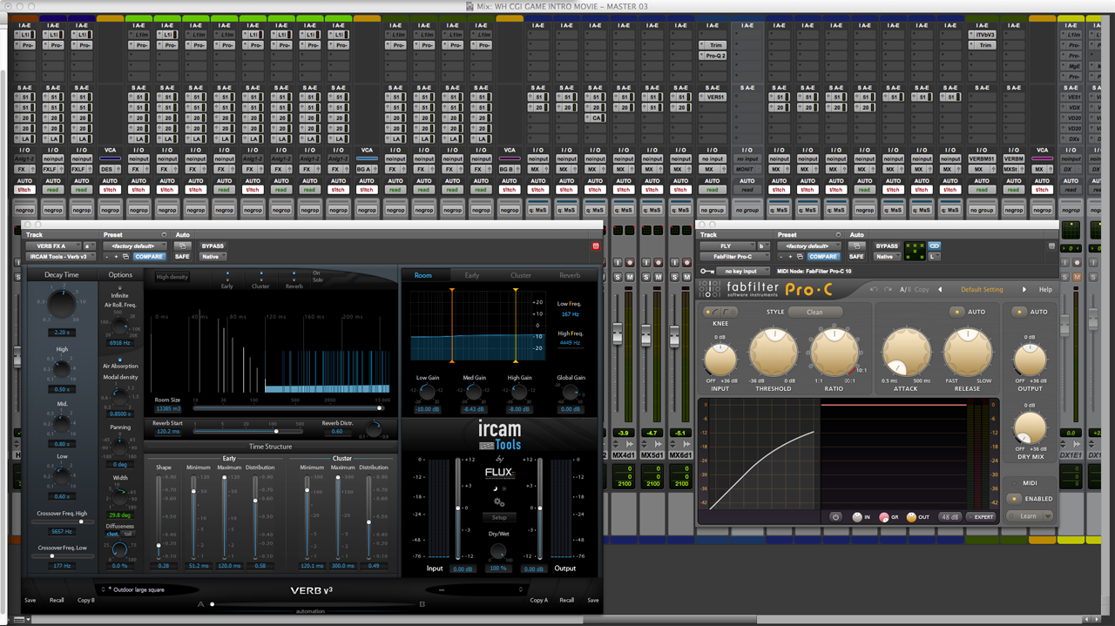Click the FLUX gear settings icon
This screenshot has height=626, width=1115.
(x=499, y=502)
